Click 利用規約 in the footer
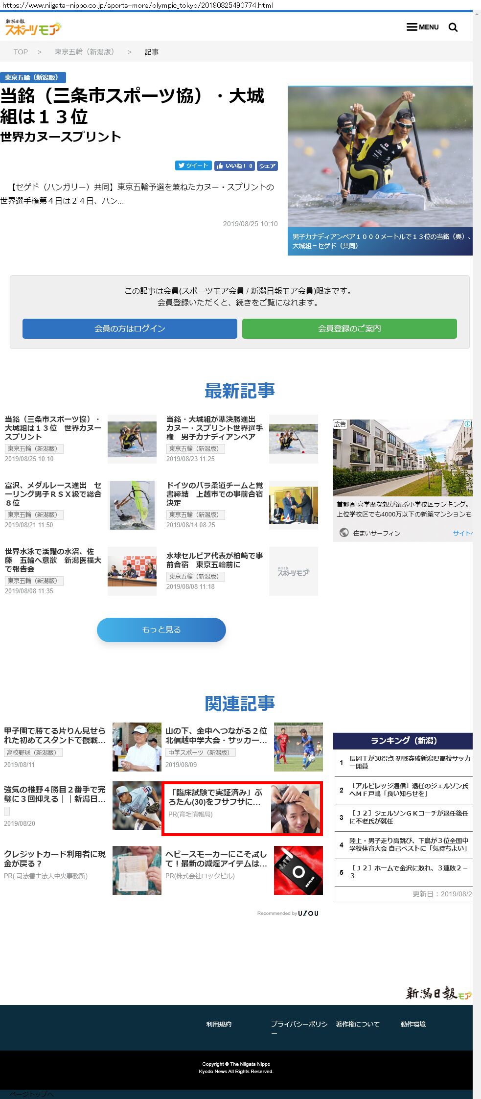 point(219,1024)
